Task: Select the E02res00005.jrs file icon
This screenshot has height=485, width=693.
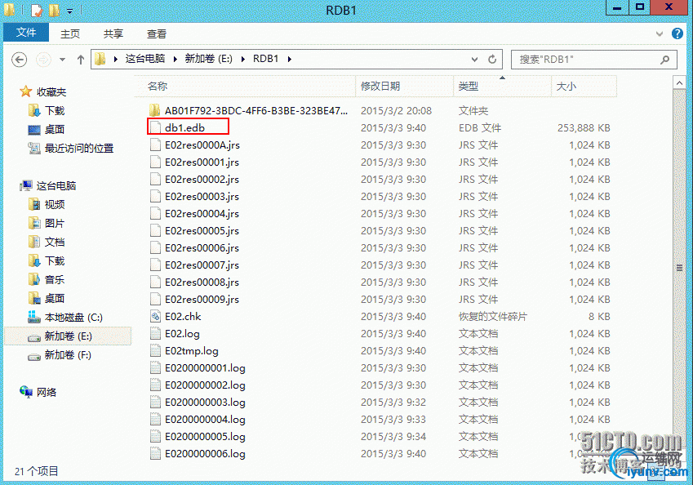Action: coord(155,230)
